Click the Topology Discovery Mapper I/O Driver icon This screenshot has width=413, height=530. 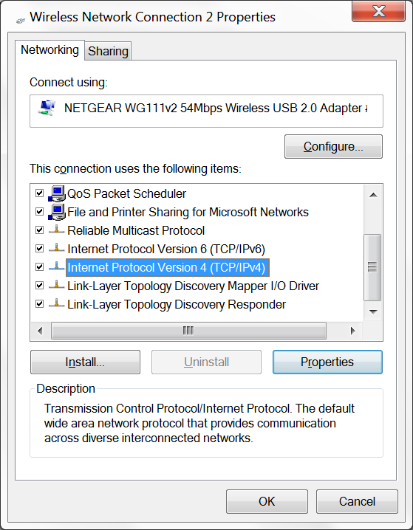(56, 286)
